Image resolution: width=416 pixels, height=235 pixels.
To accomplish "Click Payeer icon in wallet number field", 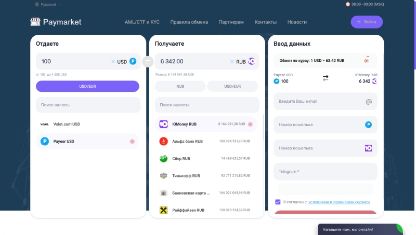I will tap(368, 125).
